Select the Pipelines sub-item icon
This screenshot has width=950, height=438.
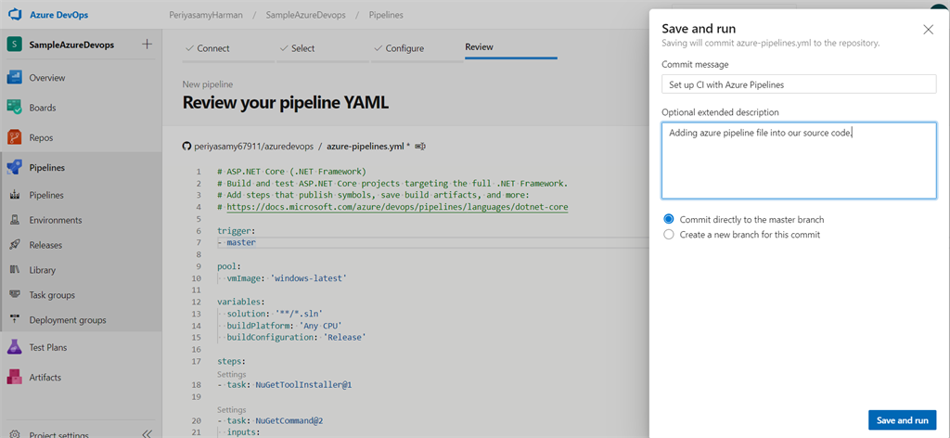coord(15,195)
